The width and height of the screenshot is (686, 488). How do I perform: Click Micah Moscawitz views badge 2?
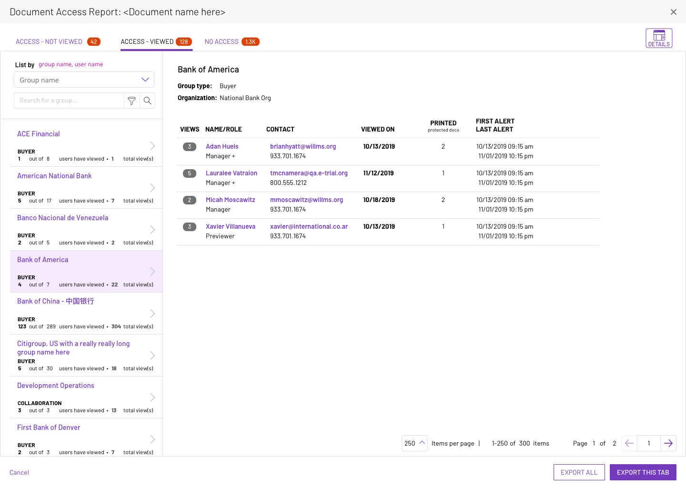(x=190, y=200)
